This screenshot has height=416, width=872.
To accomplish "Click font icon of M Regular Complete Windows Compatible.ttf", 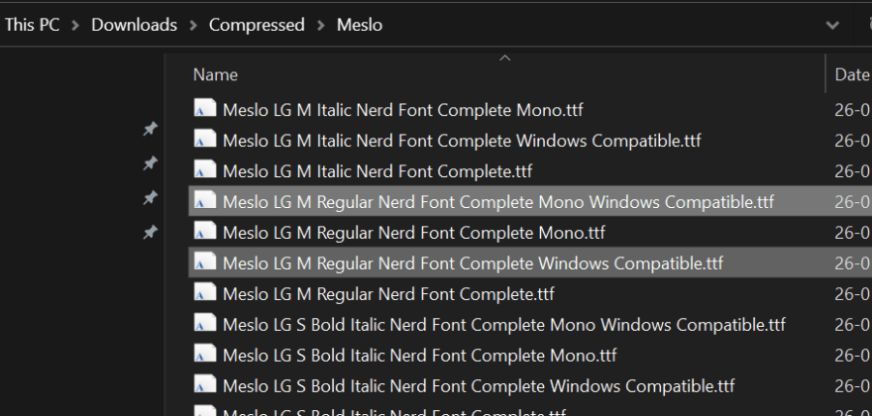I will 205,260.
